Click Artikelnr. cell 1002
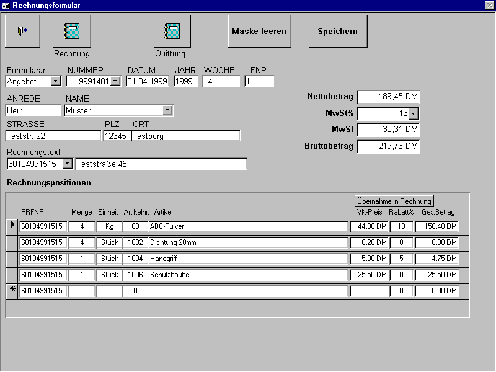Image resolution: width=496 pixels, height=372 pixels. point(135,242)
